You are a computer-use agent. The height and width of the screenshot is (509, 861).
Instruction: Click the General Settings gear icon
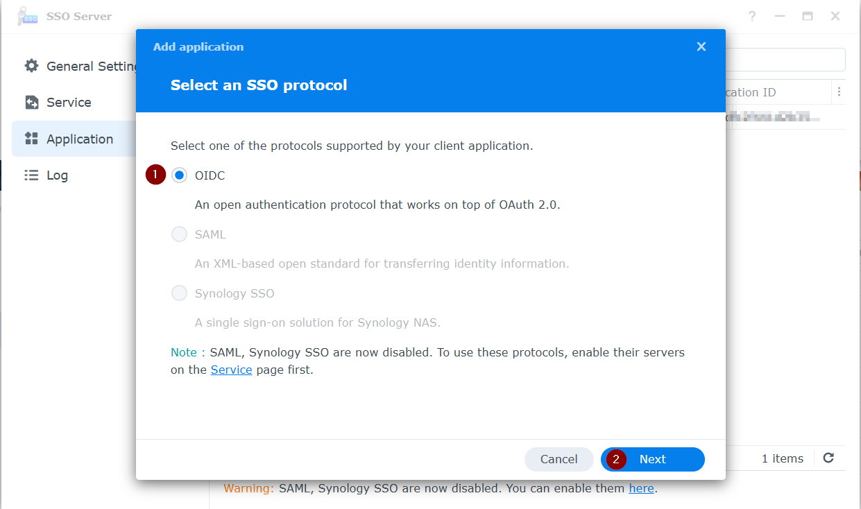tap(31, 66)
